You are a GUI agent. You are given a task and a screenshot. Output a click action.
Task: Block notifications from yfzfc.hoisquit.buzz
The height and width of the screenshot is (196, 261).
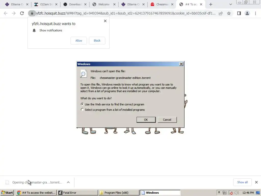[x=97, y=41]
